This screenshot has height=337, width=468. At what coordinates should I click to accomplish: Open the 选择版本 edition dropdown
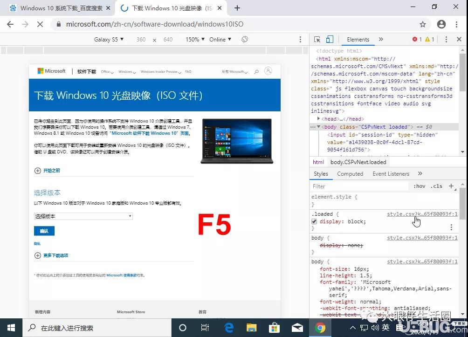(x=83, y=216)
